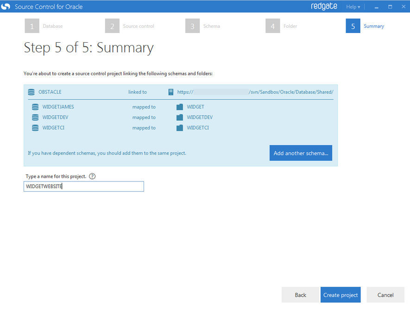Maximize the Source Control for Oracle window
This screenshot has height=309, width=410.
(x=390, y=7)
